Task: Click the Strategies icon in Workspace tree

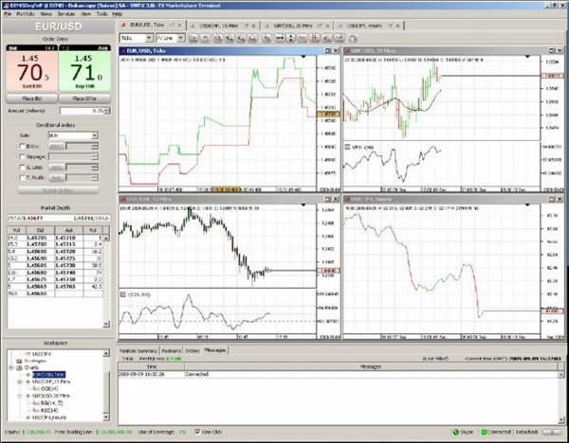Action: [19, 361]
